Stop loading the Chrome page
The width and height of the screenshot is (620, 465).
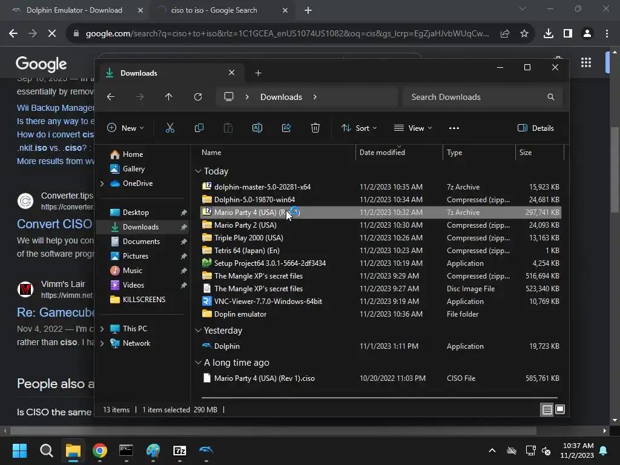(x=52, y=34)
